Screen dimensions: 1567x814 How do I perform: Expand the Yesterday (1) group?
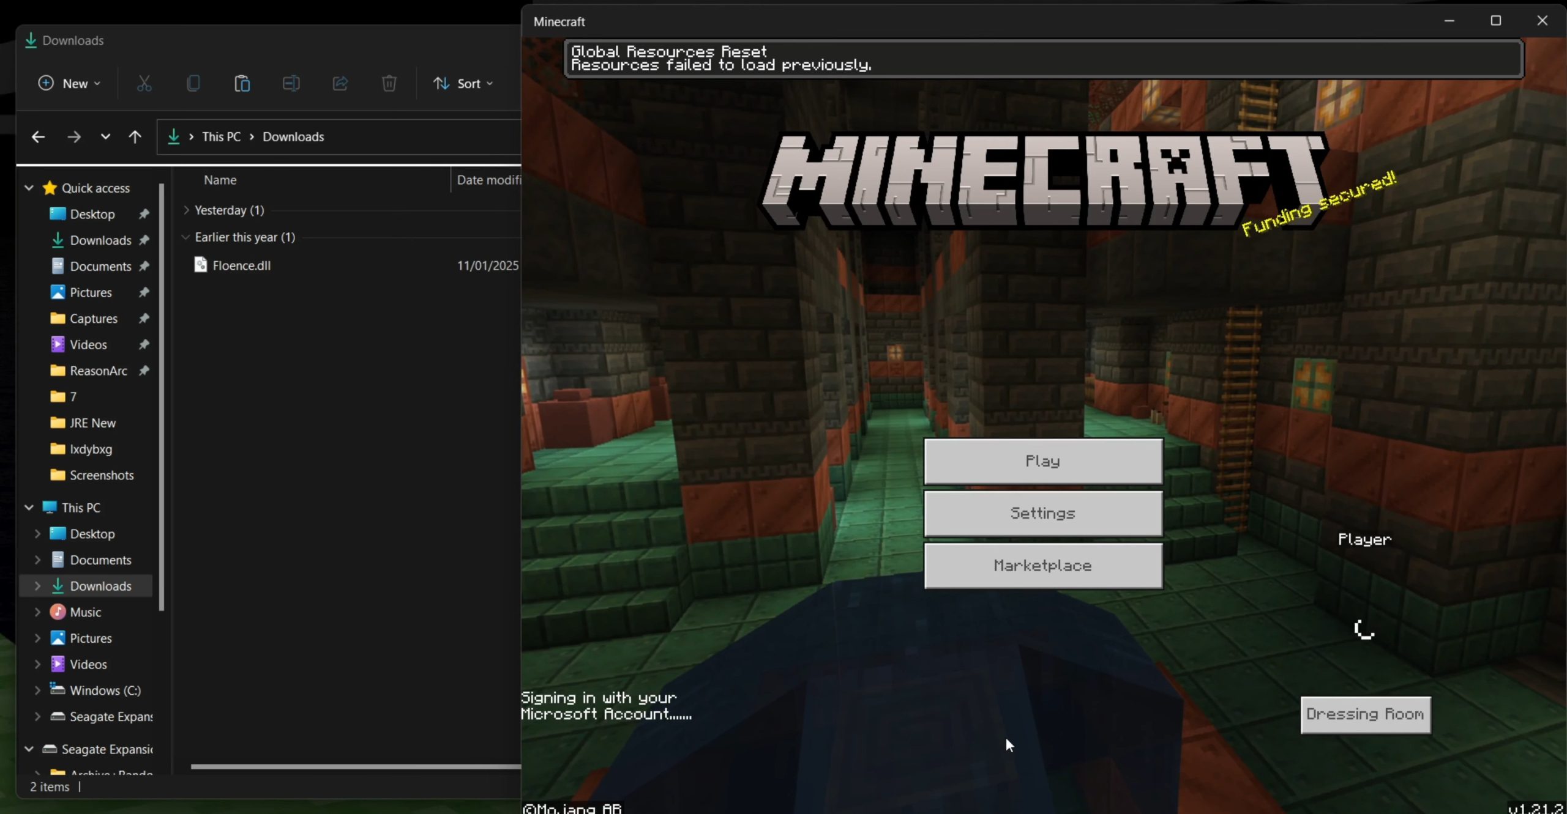(x=186, y=210)
